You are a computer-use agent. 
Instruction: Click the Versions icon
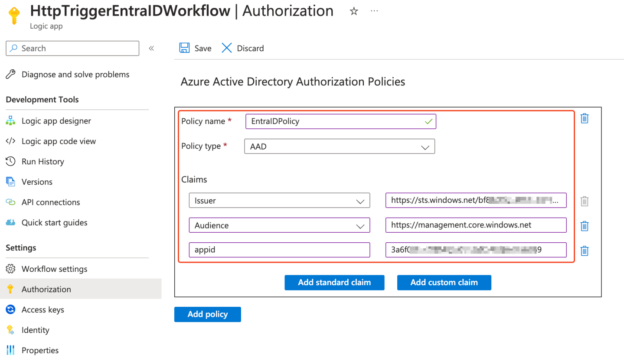point(10,182)
